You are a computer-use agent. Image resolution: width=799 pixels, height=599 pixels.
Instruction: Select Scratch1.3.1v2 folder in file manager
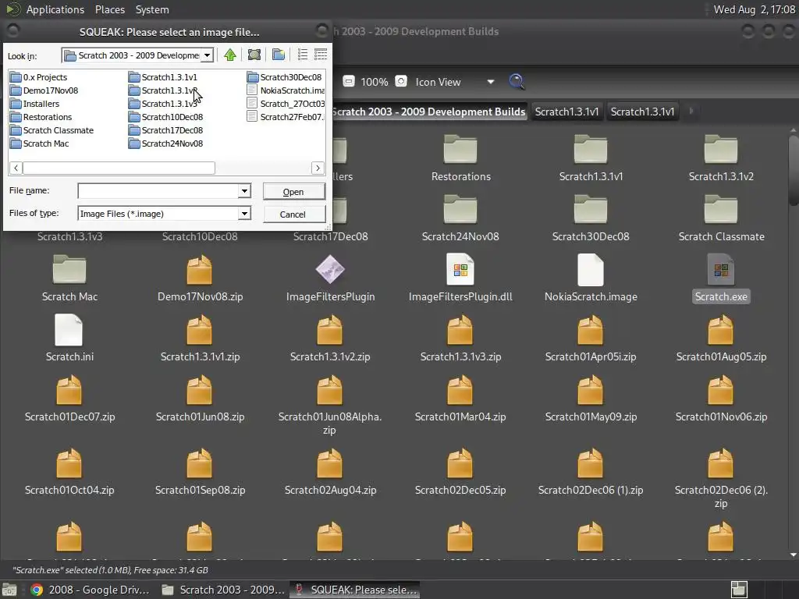(x=720, y=158)
